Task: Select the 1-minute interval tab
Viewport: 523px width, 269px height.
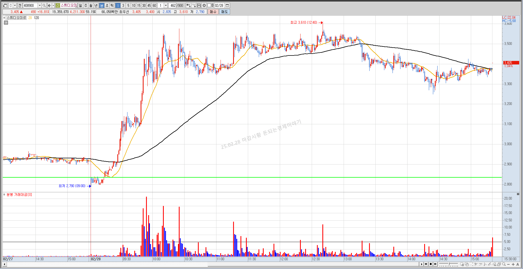Action: 118,5
